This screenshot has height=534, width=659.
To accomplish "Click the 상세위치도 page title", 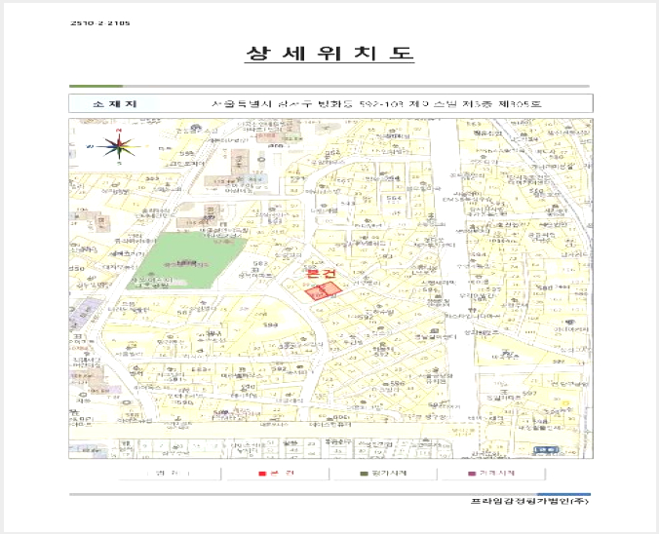I will tap(329, 54).
